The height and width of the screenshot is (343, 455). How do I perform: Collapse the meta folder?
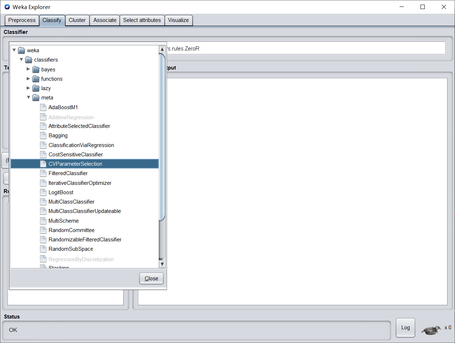28,97
